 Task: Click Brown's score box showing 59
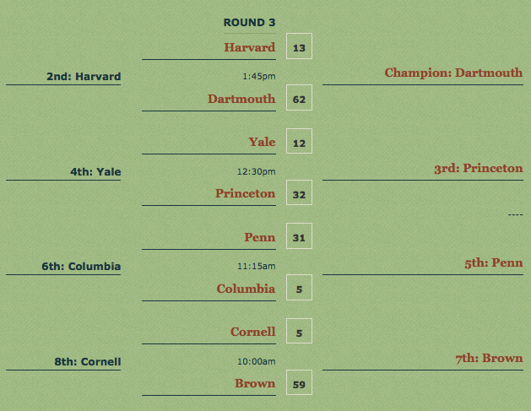pos(299,382)
